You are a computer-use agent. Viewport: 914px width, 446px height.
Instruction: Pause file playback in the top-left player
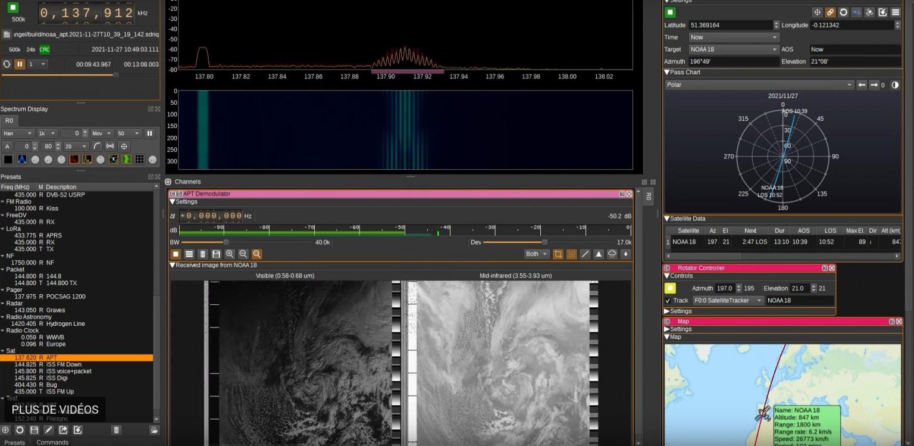19,64
